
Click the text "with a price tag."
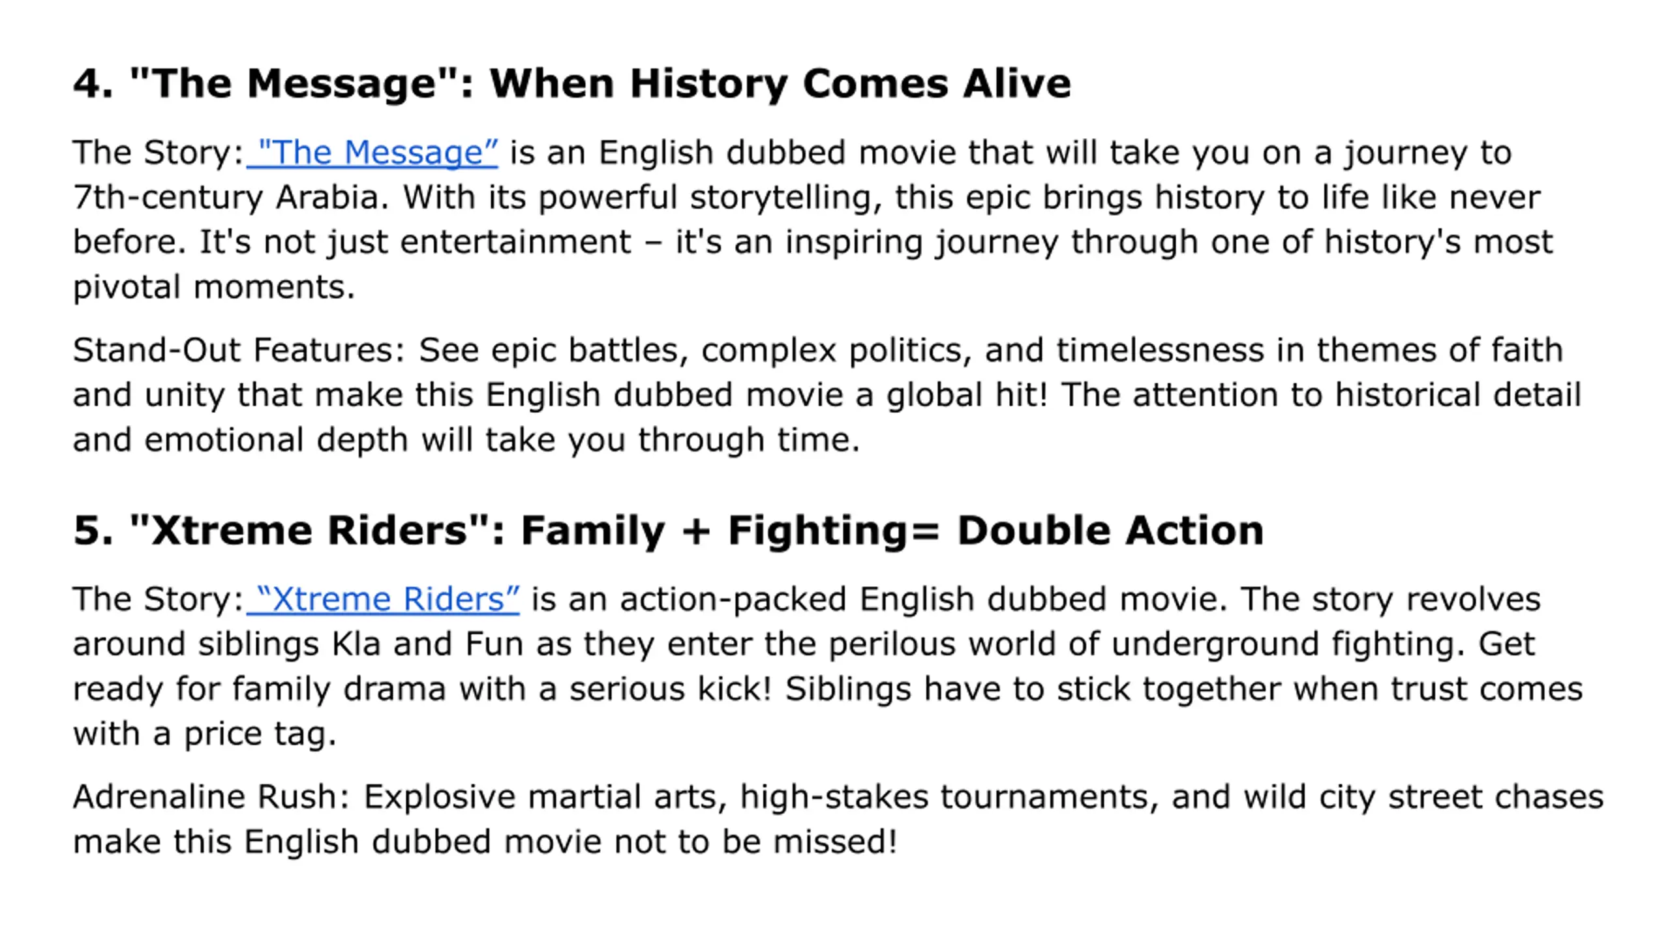tap(205, 734)
